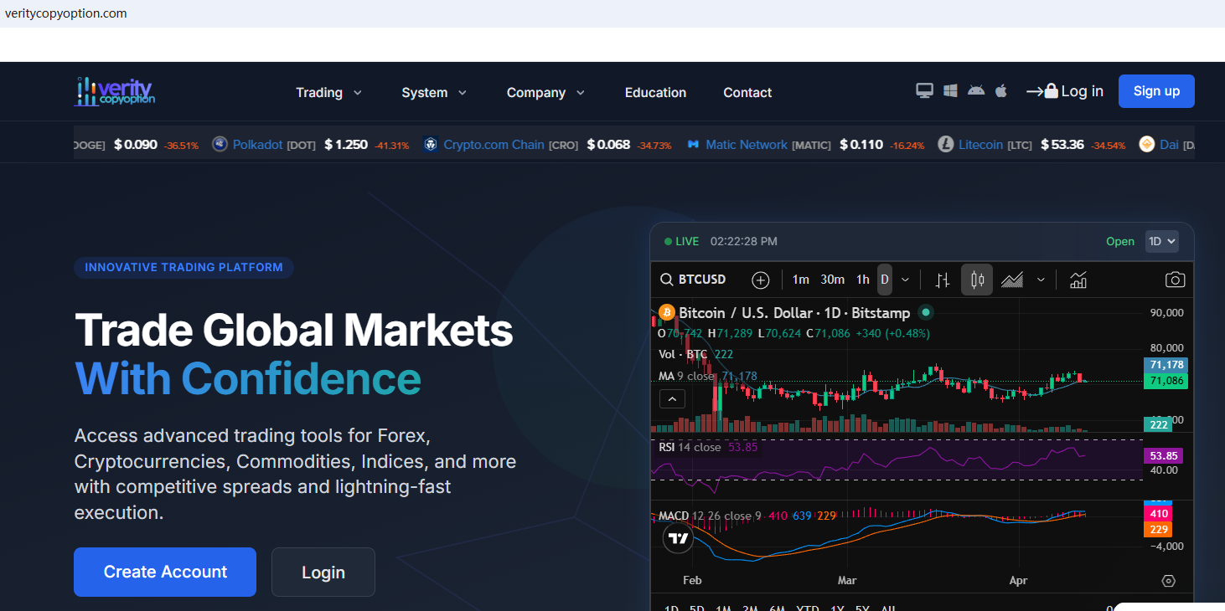Select the 1m chart interval
This screenshot has width=1225, height=611.
coord(801,280)
